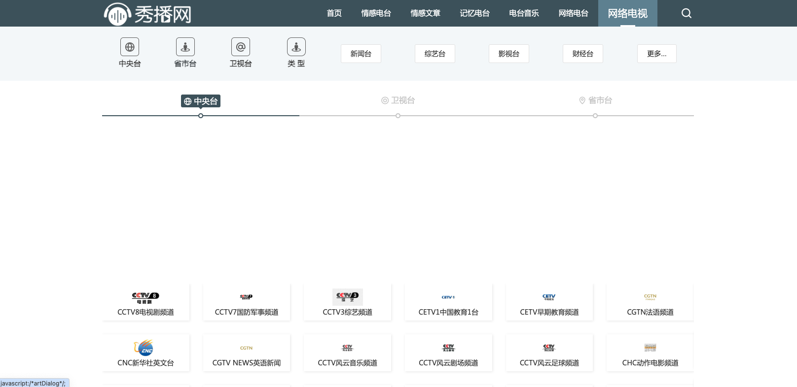The height and width of the screenshot is (387, 797).
Task: Open the CCTV风云剧场频道 text link
Action: [448, 363]
